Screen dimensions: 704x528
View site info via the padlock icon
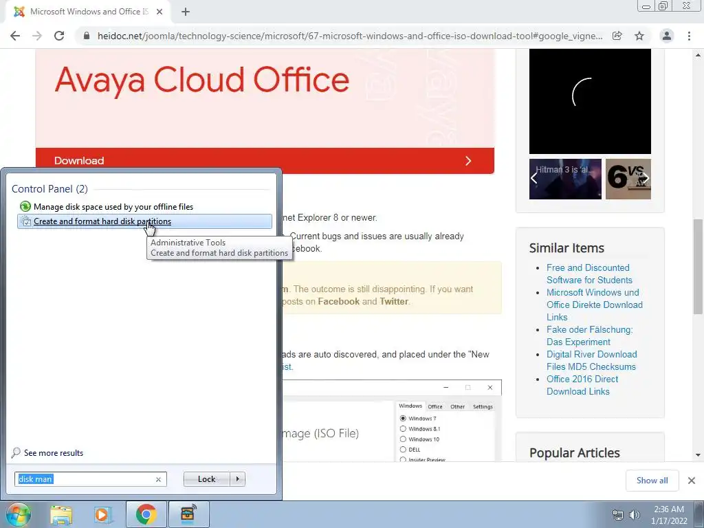pyautogui.click(x=87, y=36)
